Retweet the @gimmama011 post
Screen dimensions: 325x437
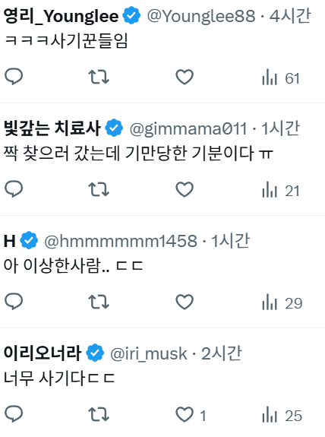(99, 189)
